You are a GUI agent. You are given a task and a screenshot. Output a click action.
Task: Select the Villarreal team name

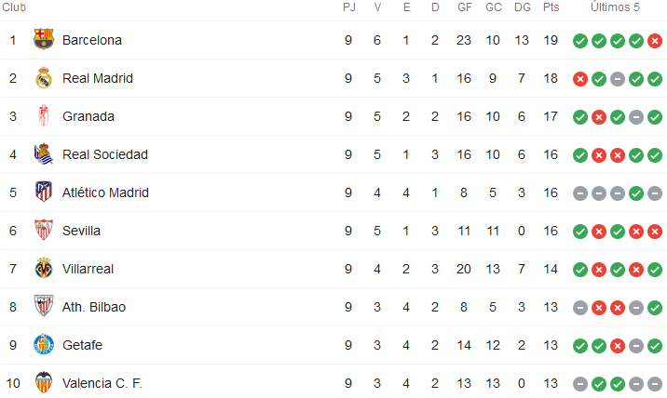tap(88, 269)
